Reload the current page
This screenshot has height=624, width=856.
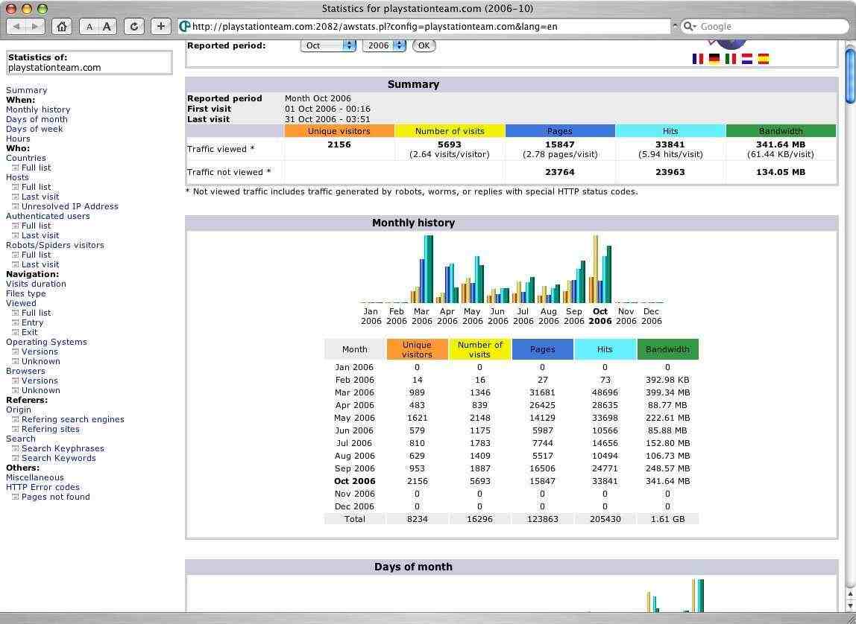[133, 26]
